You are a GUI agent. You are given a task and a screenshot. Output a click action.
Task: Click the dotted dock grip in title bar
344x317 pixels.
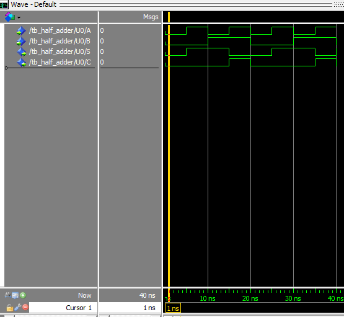[338, 4]
